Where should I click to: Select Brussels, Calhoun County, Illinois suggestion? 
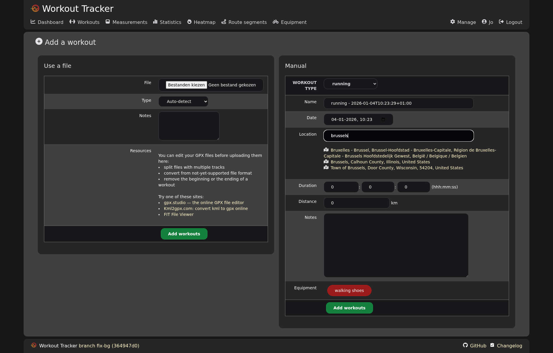(x=380, y=162)
